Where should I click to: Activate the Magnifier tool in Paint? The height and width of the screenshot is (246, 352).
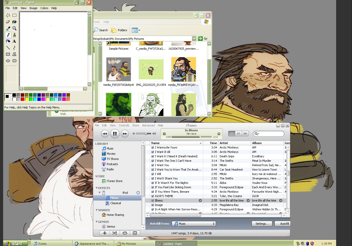coord(15,28)
